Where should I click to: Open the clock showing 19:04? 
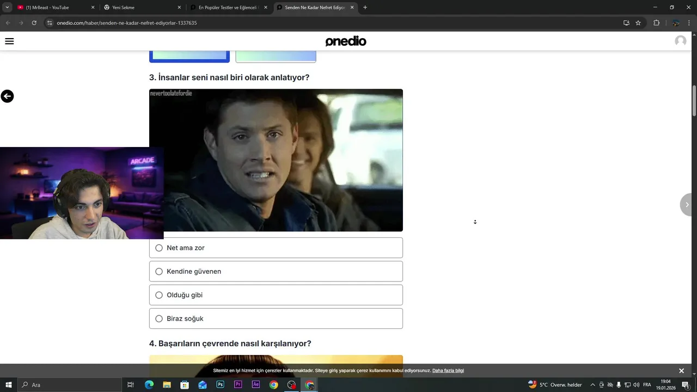[x=665, y=385]
